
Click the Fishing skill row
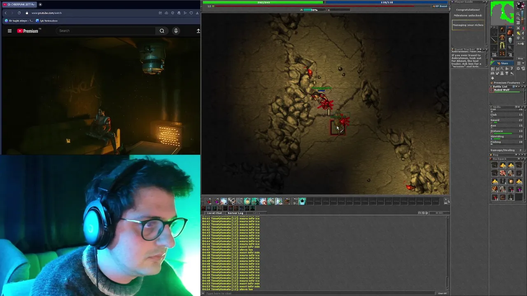click(x=506, y=142)
